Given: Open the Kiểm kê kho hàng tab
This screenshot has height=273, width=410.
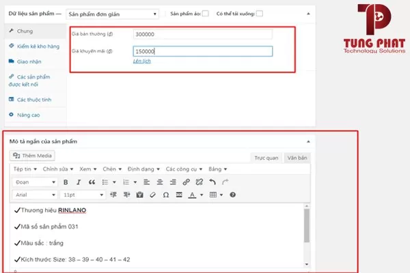Looking at the screenshot, I should pos(36,46).
